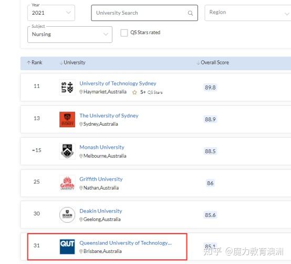Open The University of Sydney link
This screenshot has height=264, width=291.
tap(109, 116)
